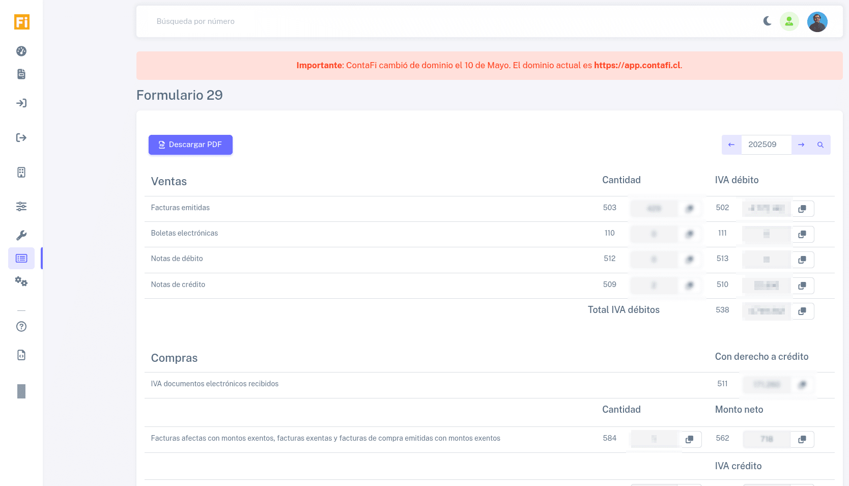Open the gears configuration icon in sidebar

(x=21, y=281)
